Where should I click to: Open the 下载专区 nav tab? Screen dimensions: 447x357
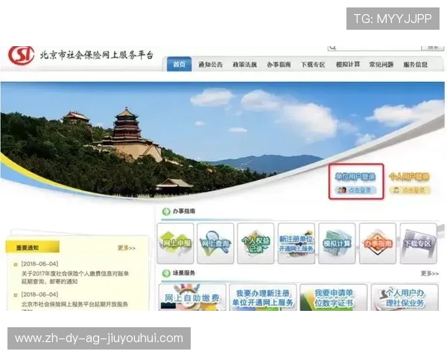pos(313,65)
